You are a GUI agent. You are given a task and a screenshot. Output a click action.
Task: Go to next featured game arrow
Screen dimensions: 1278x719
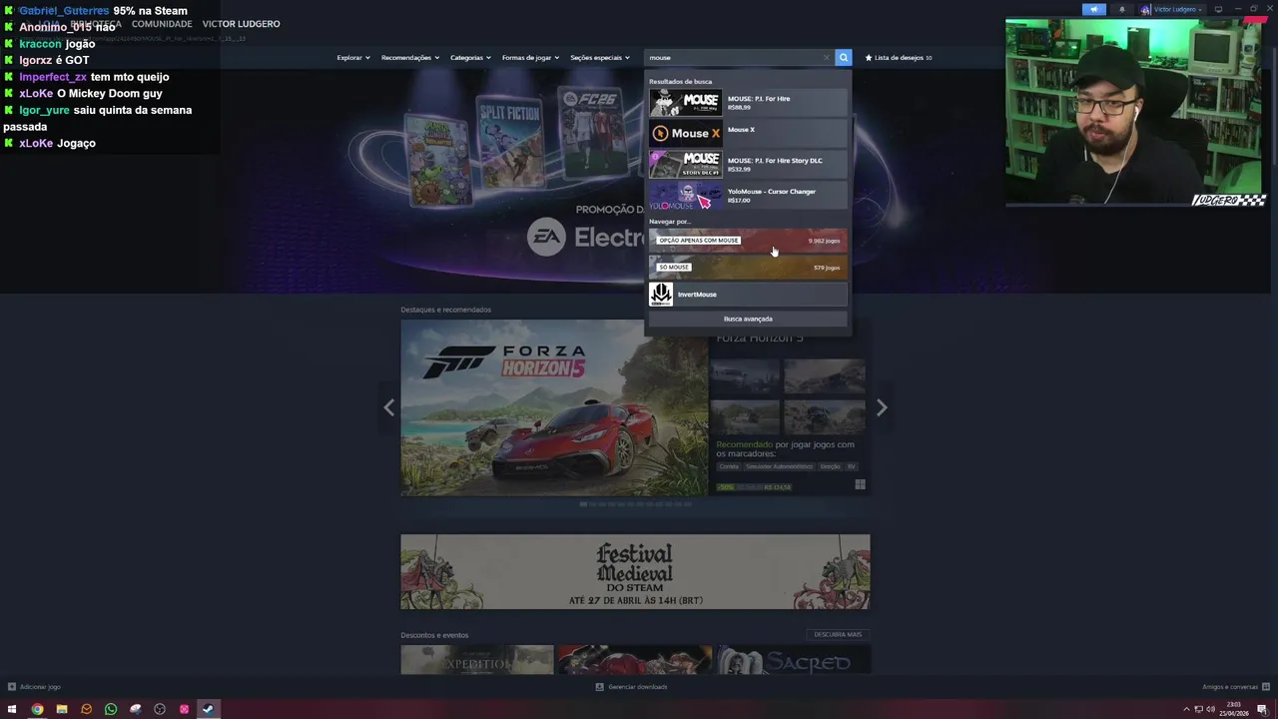[x=881, y=407]
